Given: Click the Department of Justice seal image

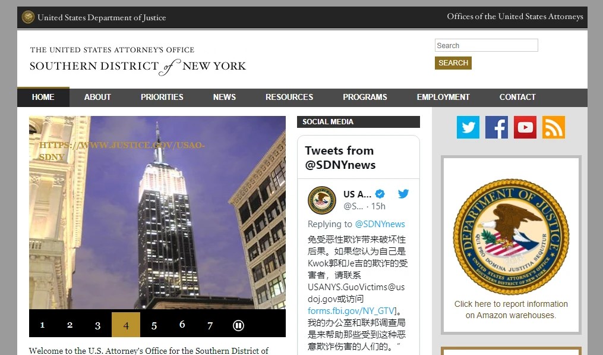Looking at the screenshot, I should click(511, 237).
